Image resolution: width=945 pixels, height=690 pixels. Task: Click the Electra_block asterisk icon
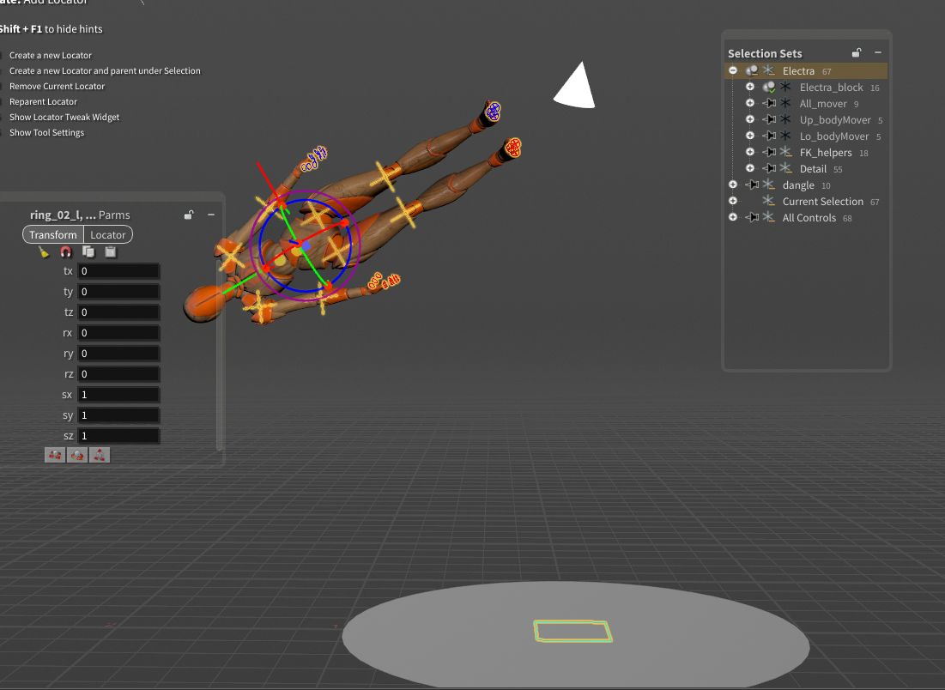point(785,87)
